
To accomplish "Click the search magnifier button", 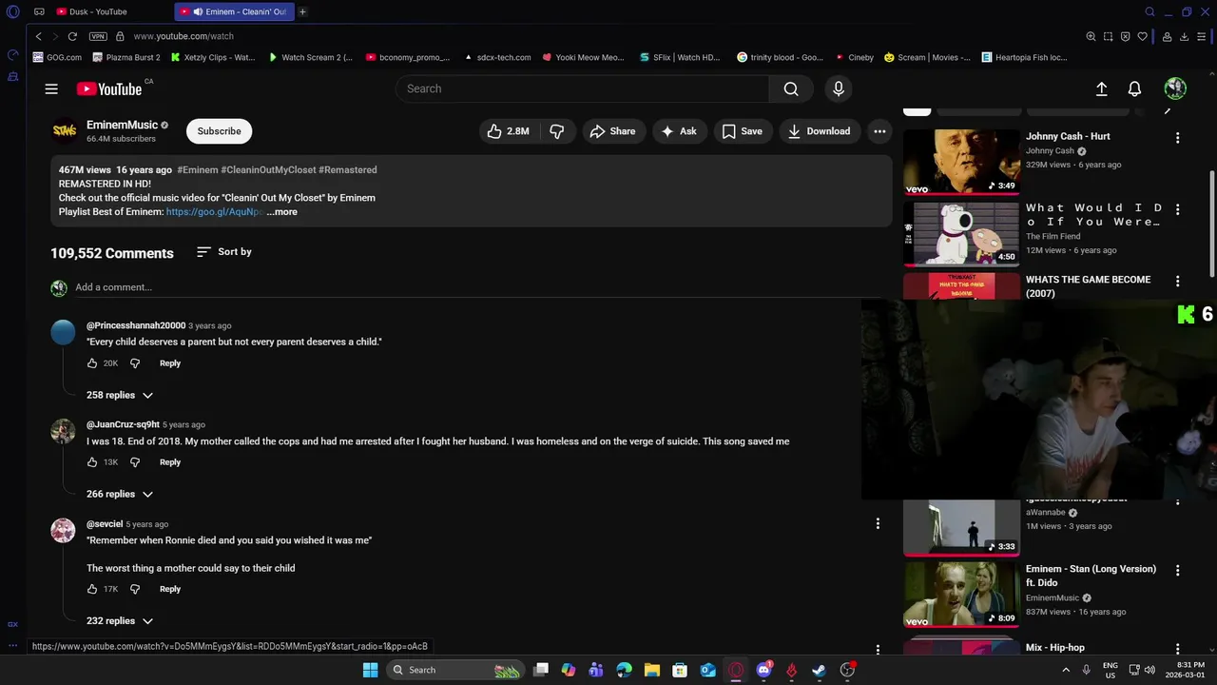I will pyautogui.click(x=791, y=88).
